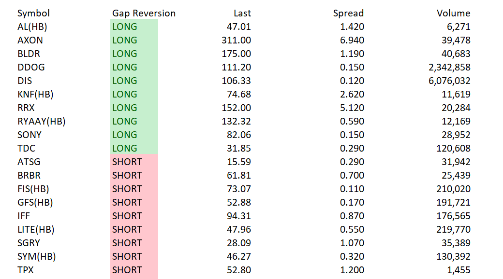
Task: Click the SHORT cell for TPX
Action: [127, 270]
